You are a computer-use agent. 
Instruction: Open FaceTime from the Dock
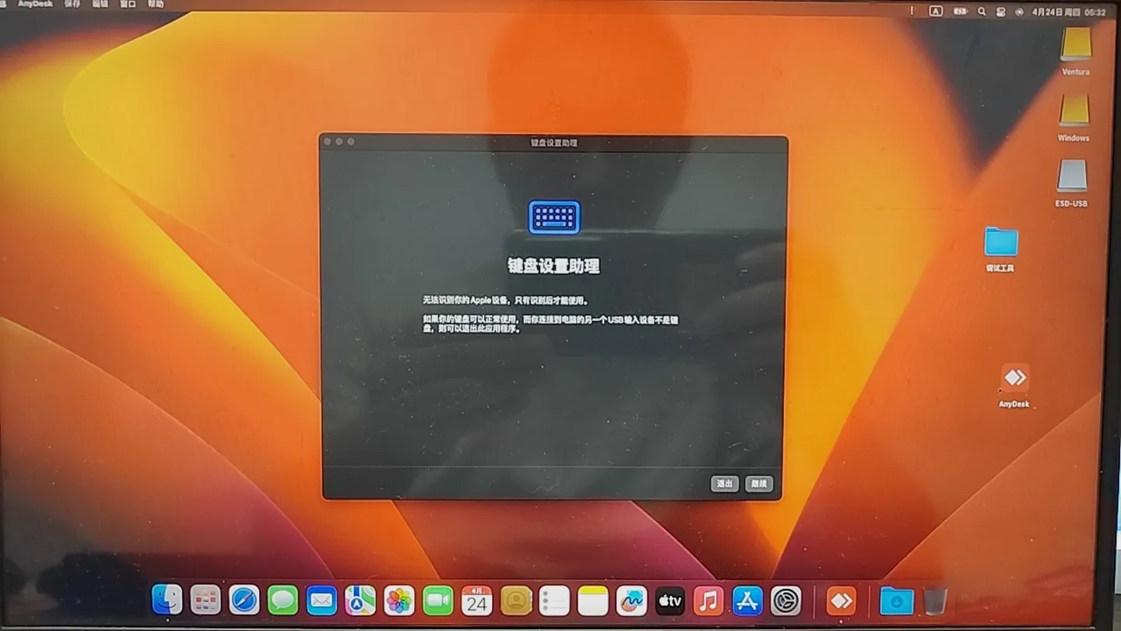click(438, 600)
